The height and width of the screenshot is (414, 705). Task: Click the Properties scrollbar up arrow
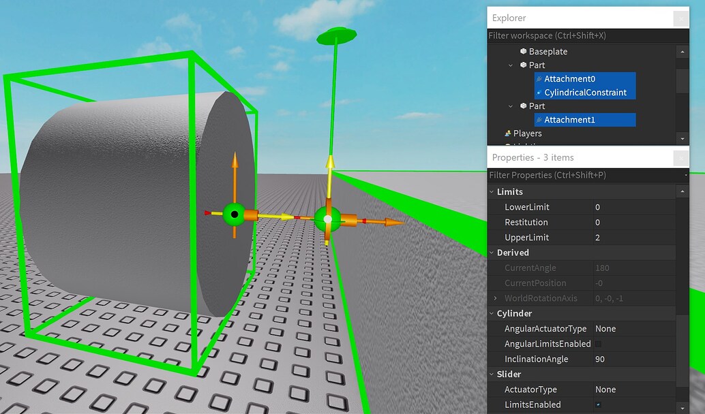pyautogui.click(x=682, y=192)
